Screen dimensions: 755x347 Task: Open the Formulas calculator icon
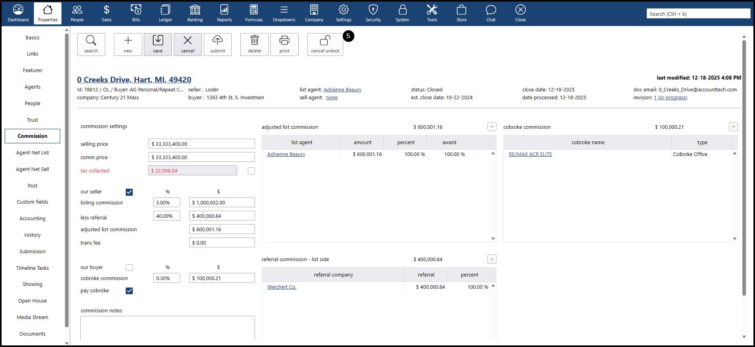pos(254,13)
